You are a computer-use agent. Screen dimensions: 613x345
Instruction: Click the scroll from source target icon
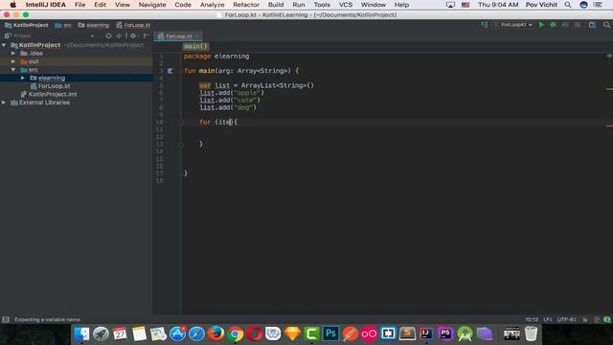click(108, 36)
